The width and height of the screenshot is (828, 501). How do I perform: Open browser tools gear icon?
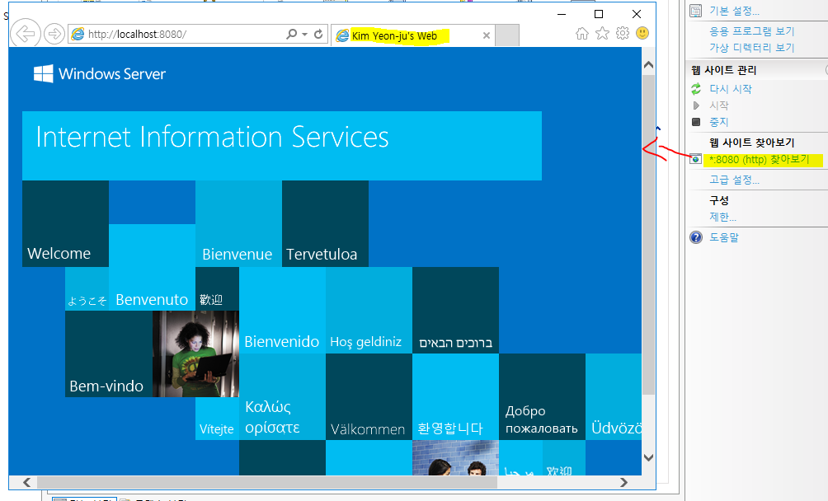(x=623, y=33)
